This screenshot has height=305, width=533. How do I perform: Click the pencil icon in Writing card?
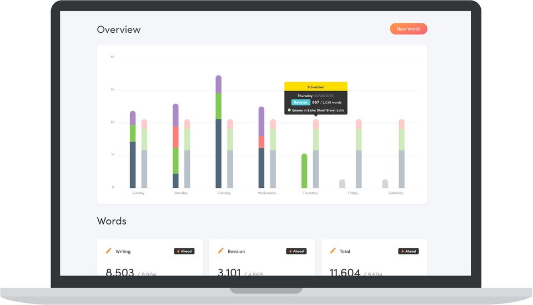(x=108, y=251)
